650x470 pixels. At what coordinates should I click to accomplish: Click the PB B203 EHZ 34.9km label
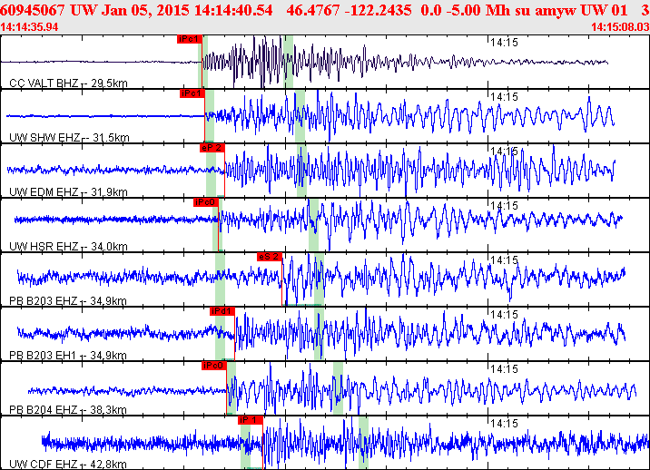click(68, 301)
